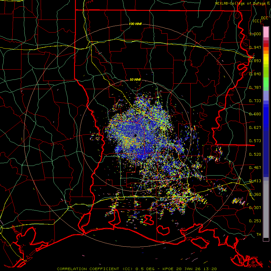The height and width of the screenshot is (271, 271).
Task: Click the "TH" threshold label
Action: [x=259, y=235]
